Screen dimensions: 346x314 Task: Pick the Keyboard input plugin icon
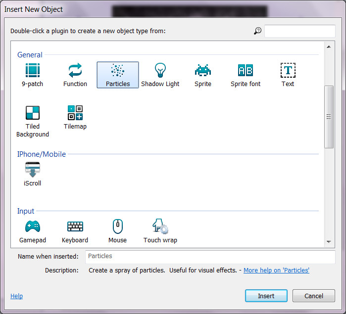pyautogui.click(x=75, y=227)
